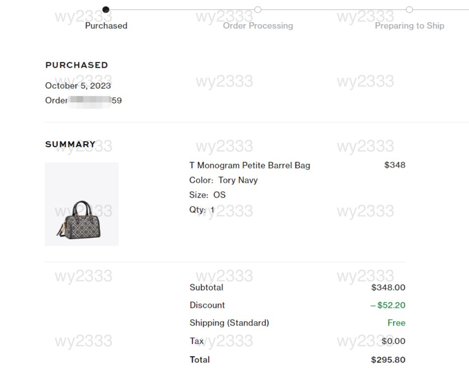Click the $348 item price
This screenshot has width=469, height=368.
tap(395, 165)
